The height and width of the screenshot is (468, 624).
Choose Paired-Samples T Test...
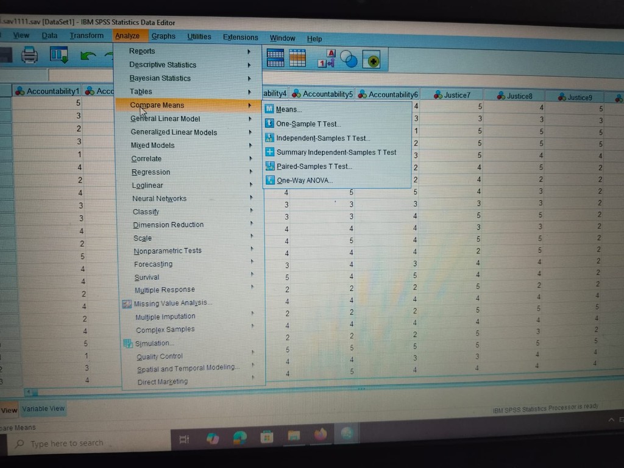pos(337,166)
